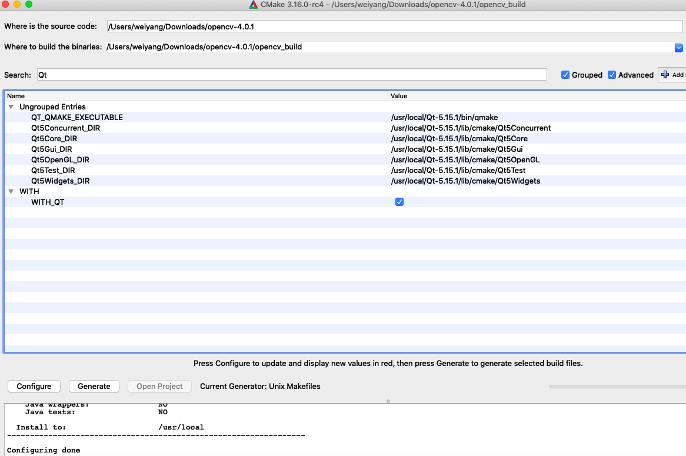Toggle the Advanced checkbox
Screen dimensions: 686x456
tap(612, 75)
